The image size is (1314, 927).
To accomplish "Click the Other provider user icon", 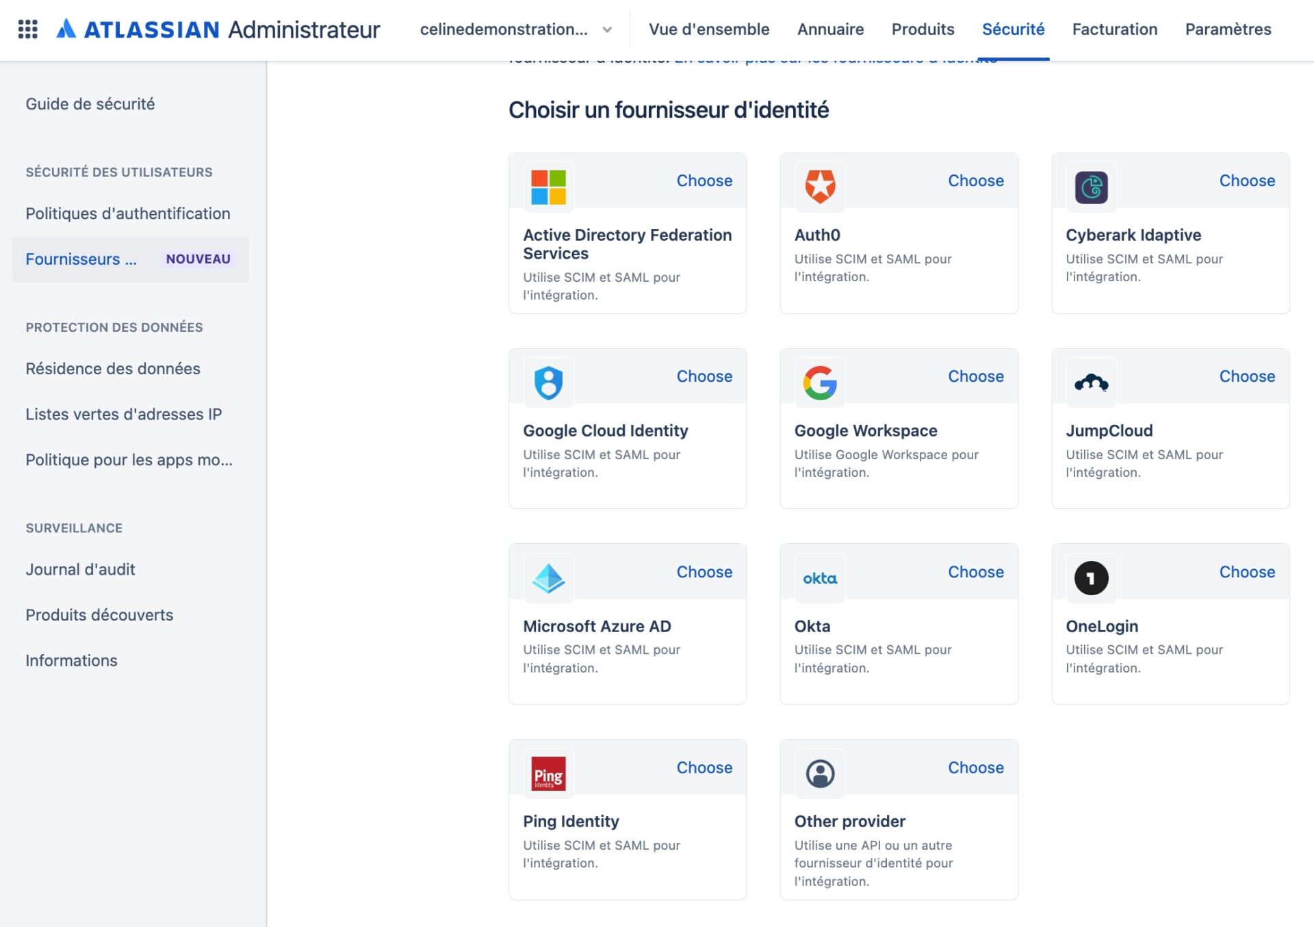I will [820, 774].
